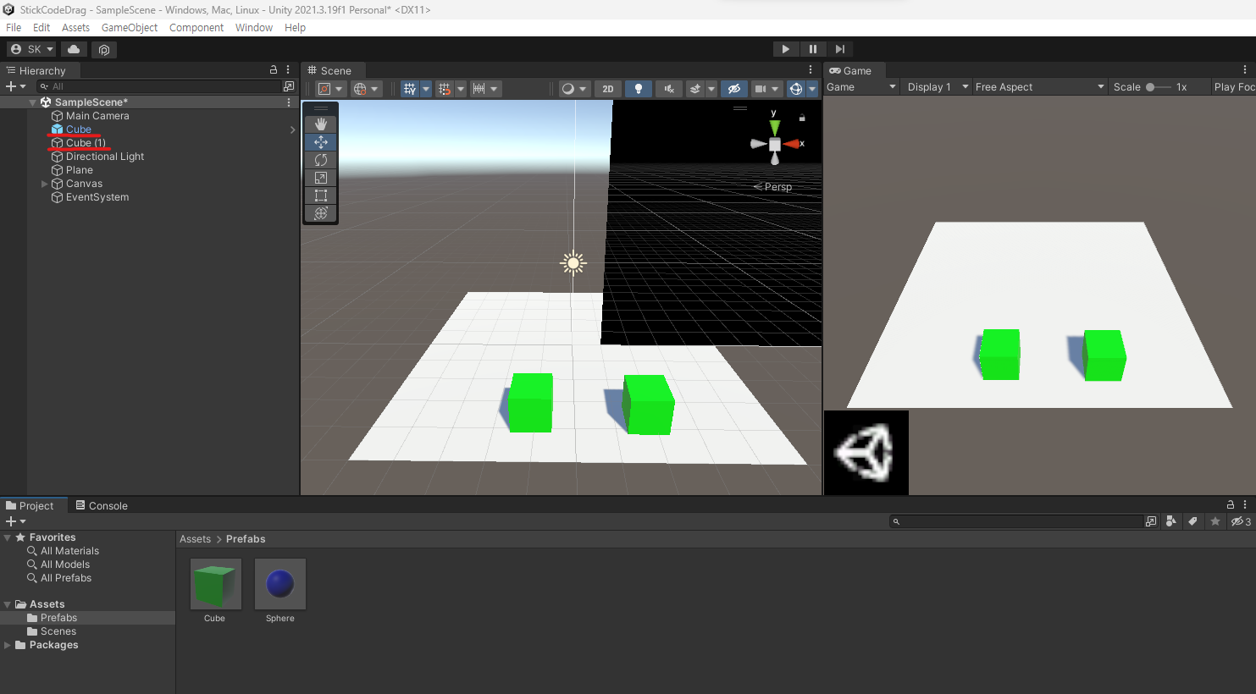Toggle Hierarchy panel lock
1256x694 pixels.
pyautogui.click(x=274, y=70)
